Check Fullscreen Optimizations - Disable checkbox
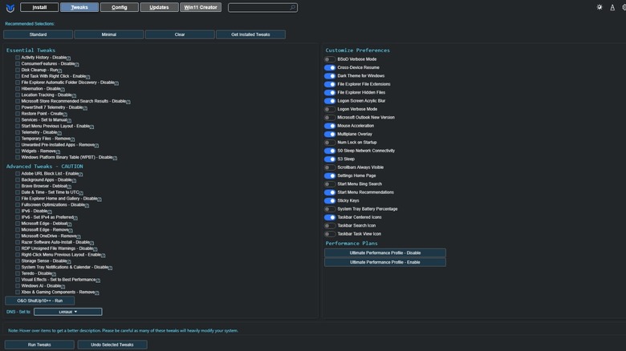The height and width of the screenshot is (351, 626). (x=18, y=204)
